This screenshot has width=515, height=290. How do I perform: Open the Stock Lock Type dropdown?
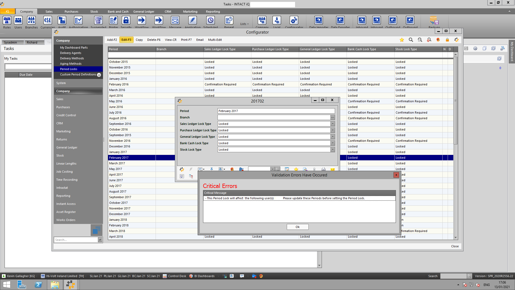333,150
